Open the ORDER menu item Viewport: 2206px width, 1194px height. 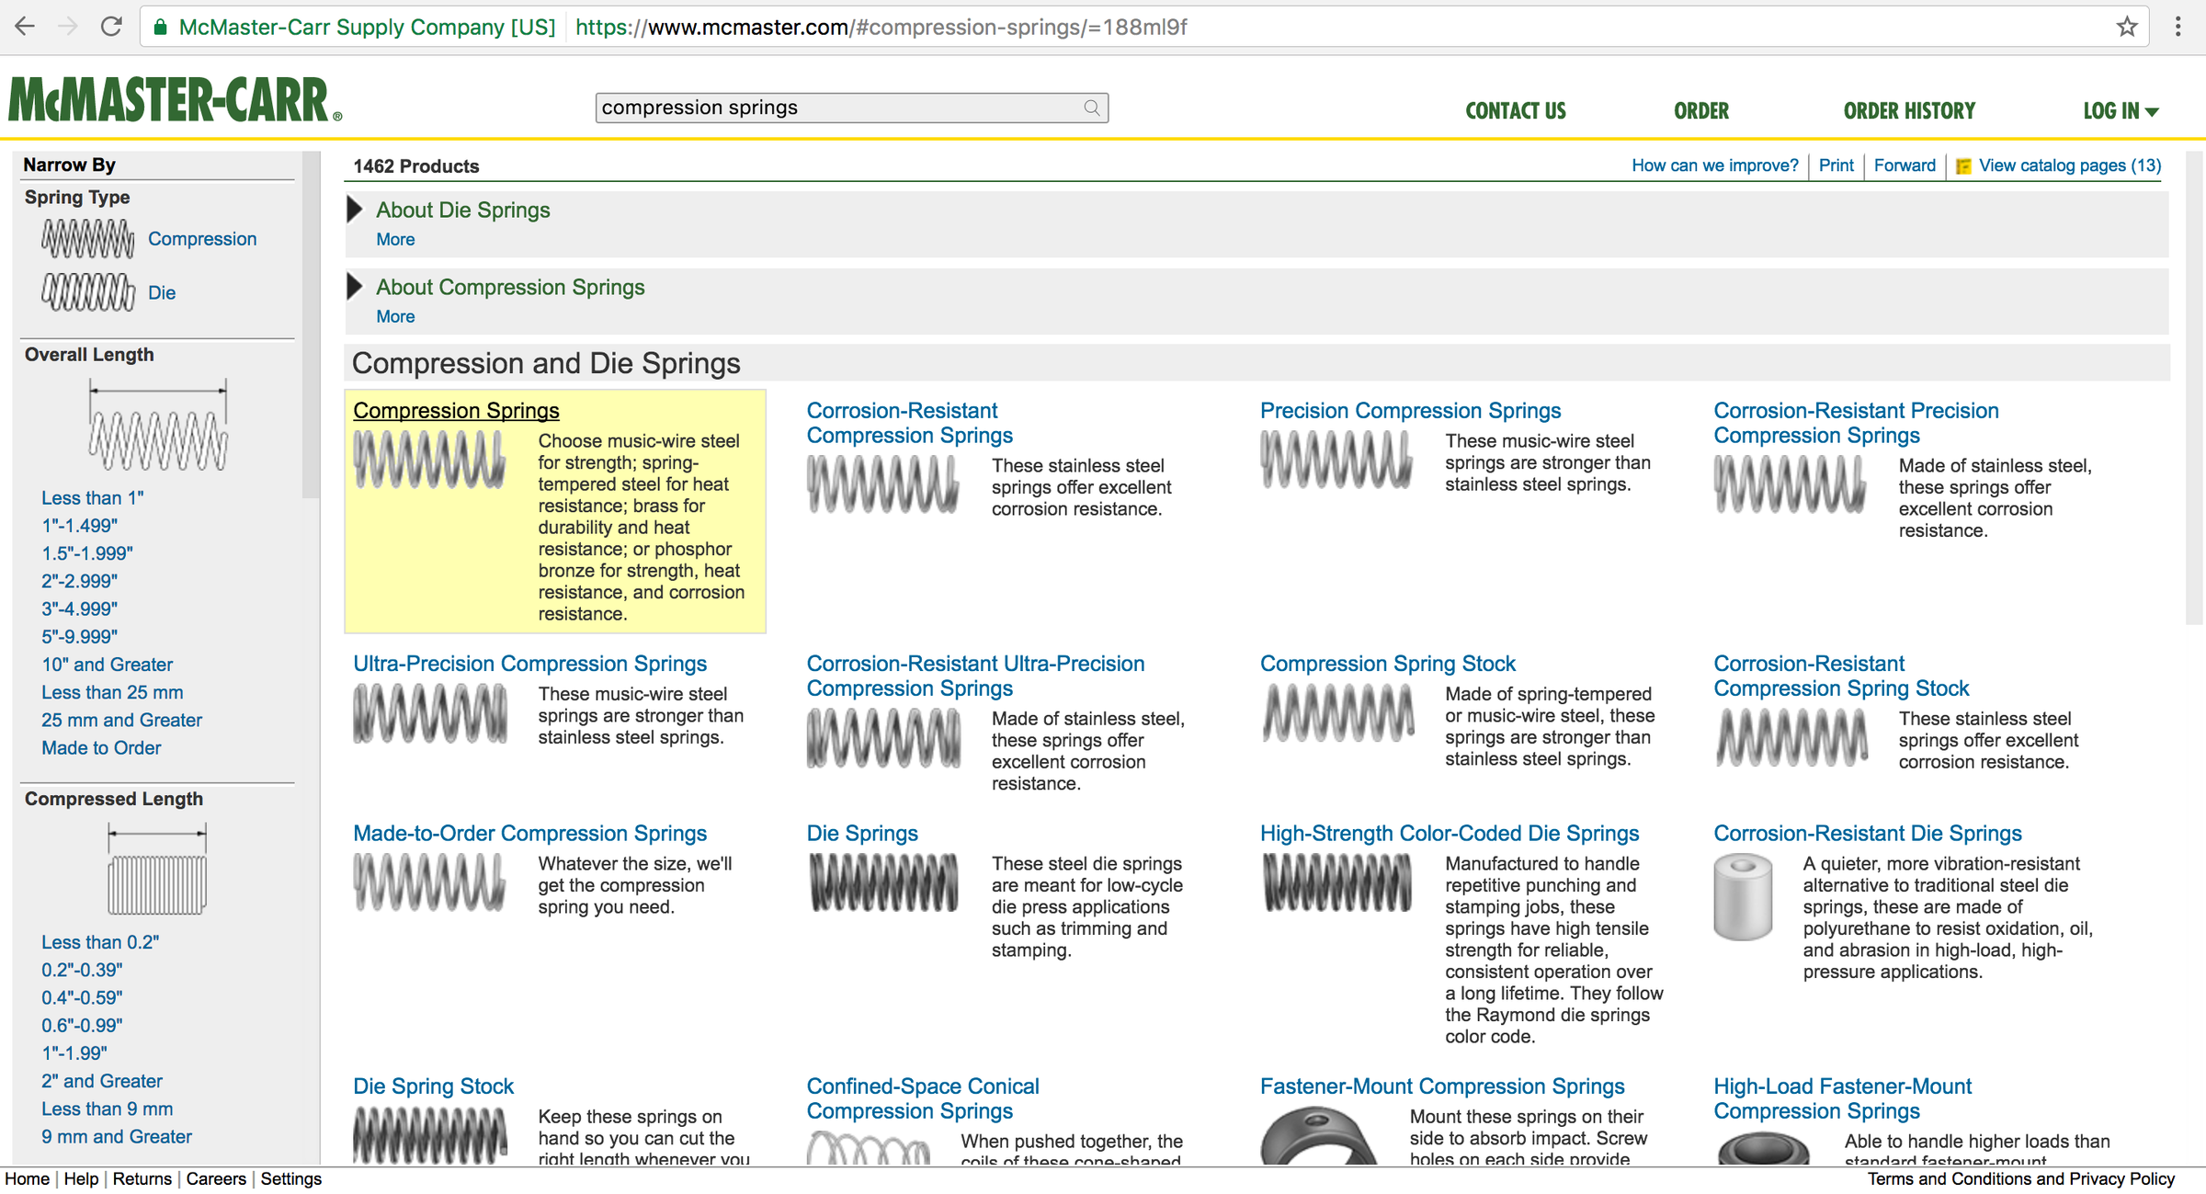1701,111
